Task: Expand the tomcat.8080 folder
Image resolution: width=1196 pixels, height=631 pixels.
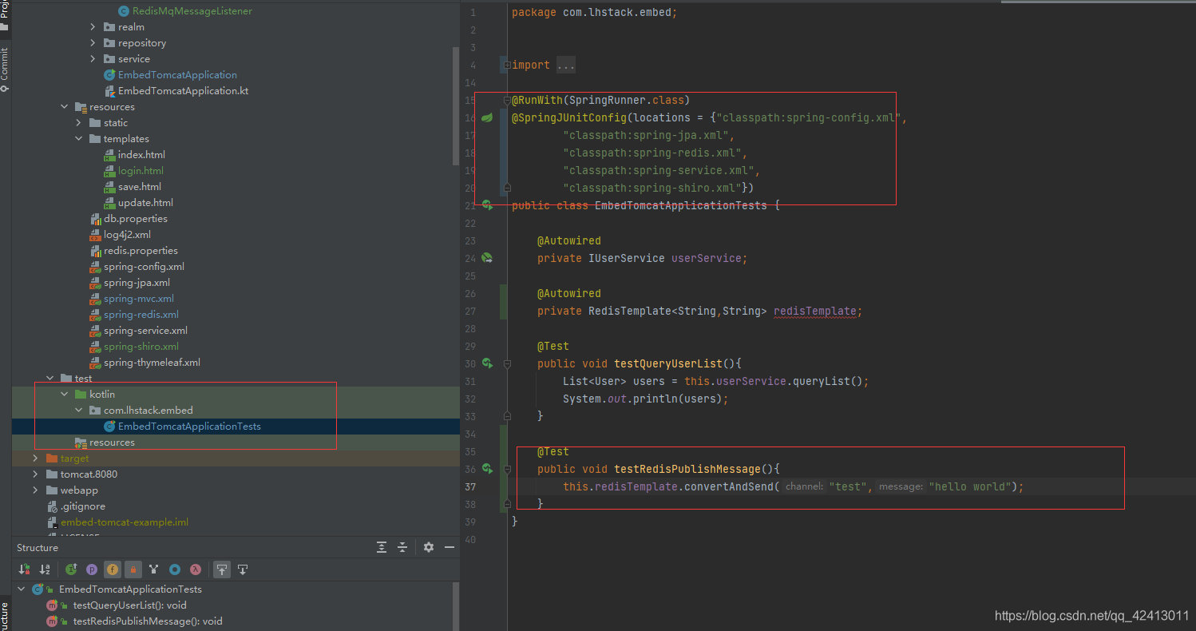Action: tap(35, 474)
